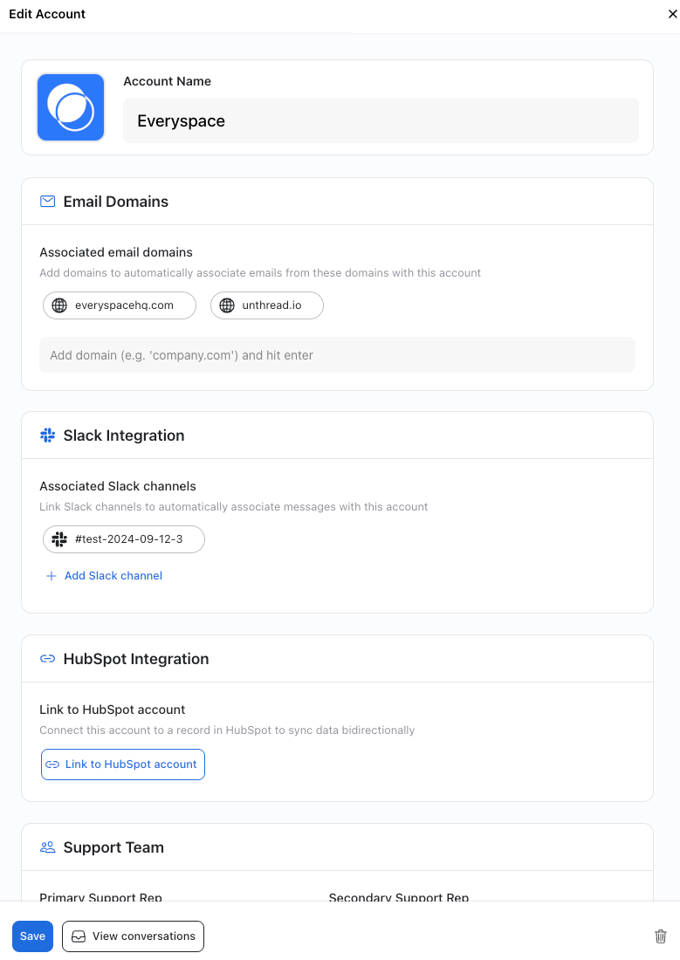Image resolution: width=680 pixels, height=960 pixels.
Task: Add a Slack channel
Action: [x=113, y=576]
